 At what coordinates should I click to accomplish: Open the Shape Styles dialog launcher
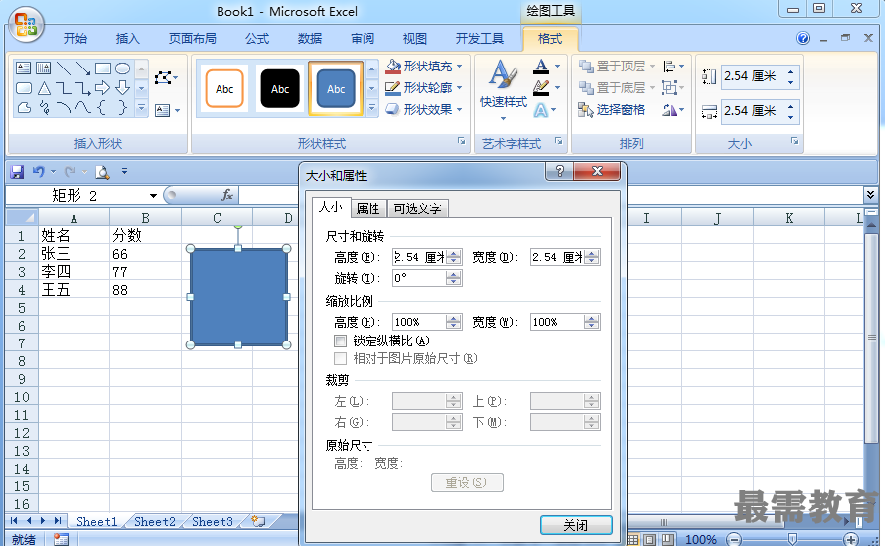point(462,142)
